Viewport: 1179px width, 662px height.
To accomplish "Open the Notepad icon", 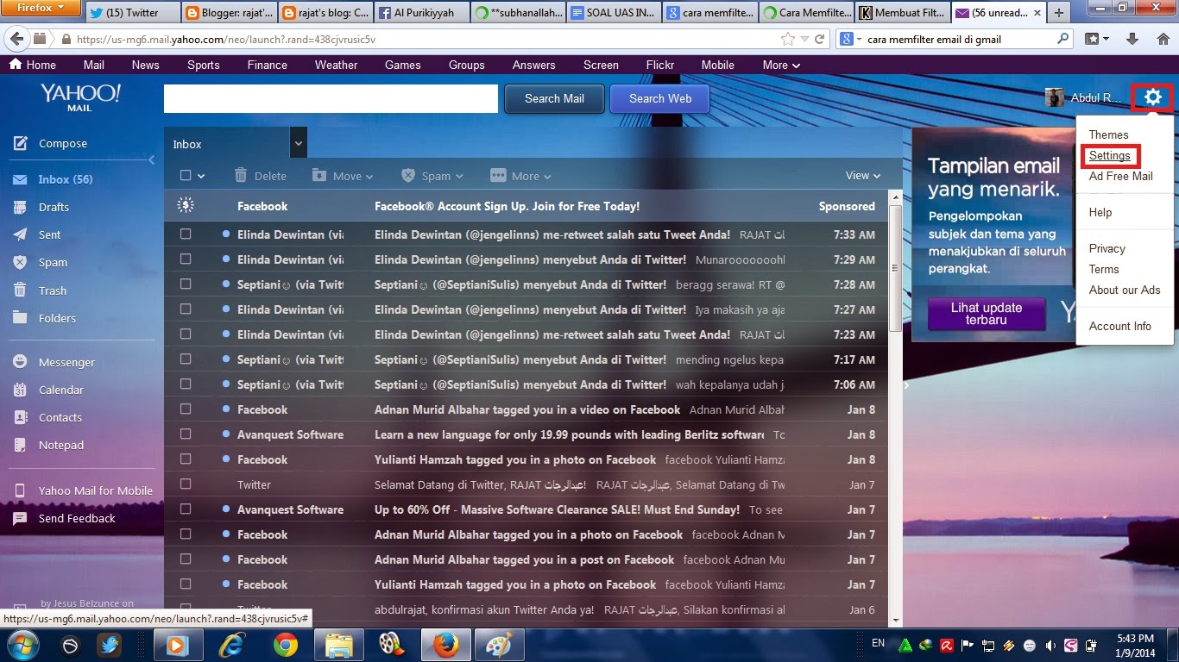I will tap(20, 445).
